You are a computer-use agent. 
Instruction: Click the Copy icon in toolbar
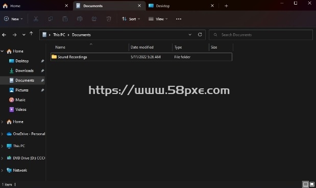pos(51,19)
